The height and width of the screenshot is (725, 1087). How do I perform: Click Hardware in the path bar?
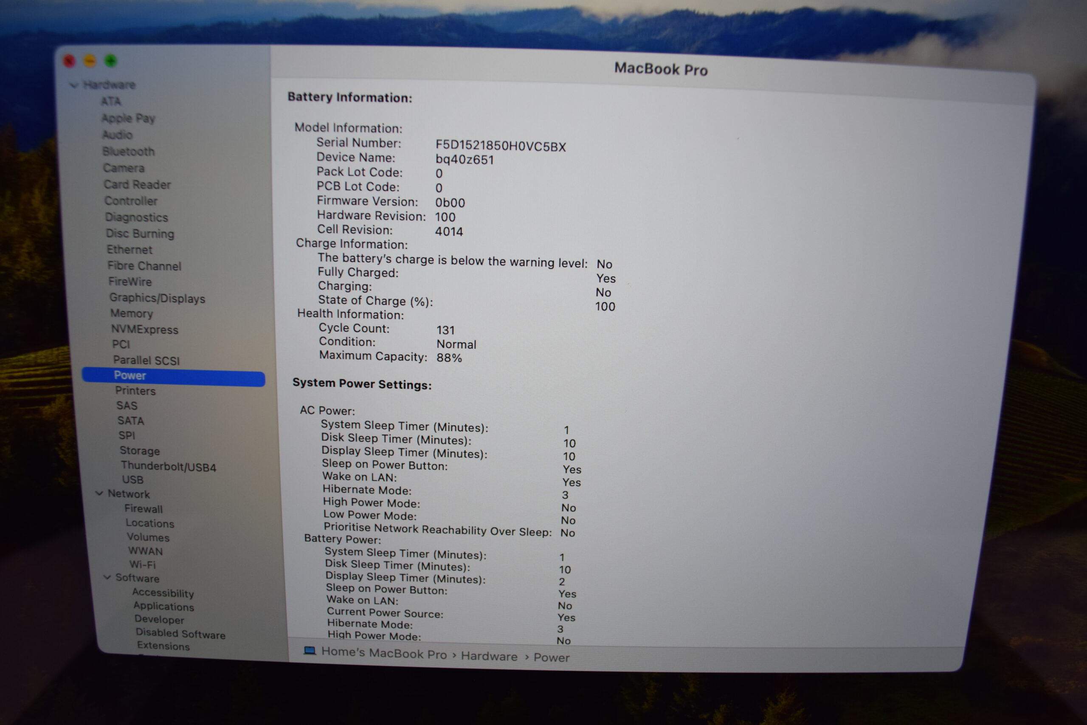[x=489, y=656]
